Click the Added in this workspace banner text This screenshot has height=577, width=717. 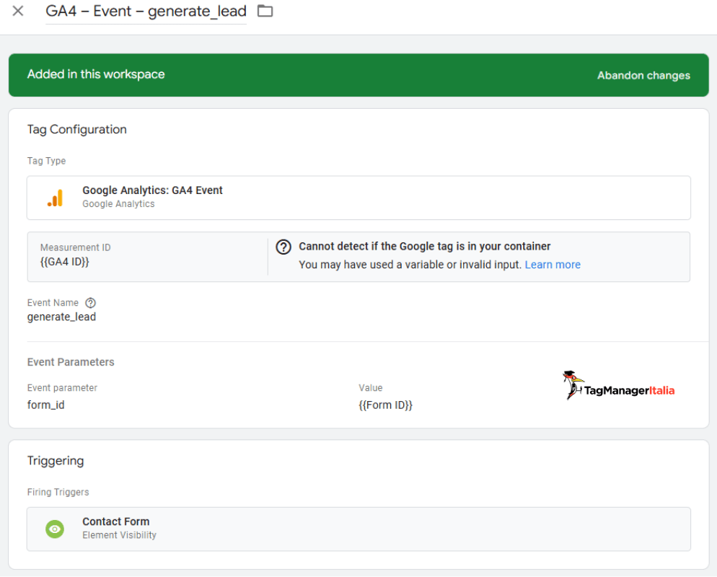[96, 74]
